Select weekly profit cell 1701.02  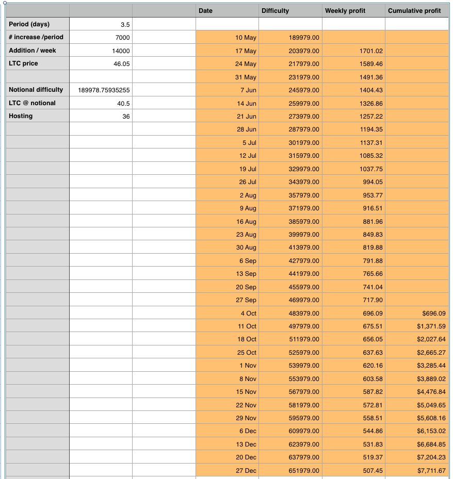(x=353, y=50)
